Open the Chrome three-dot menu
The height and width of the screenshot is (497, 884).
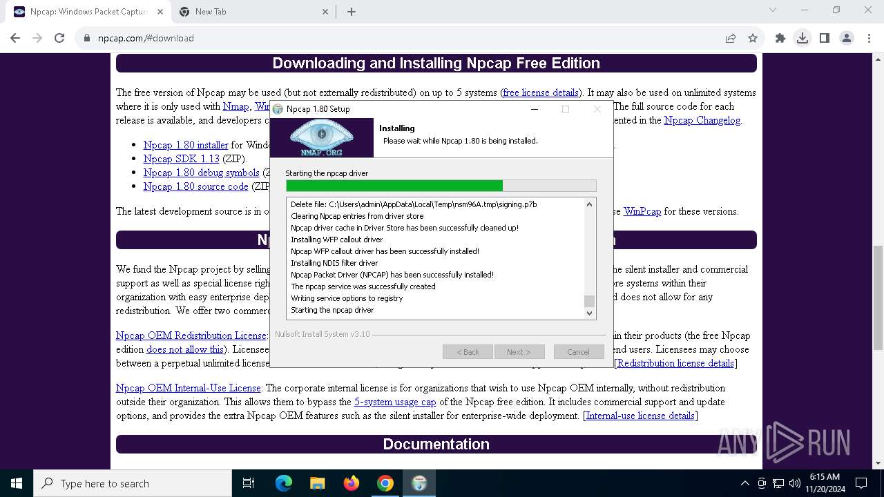[869, 38]
